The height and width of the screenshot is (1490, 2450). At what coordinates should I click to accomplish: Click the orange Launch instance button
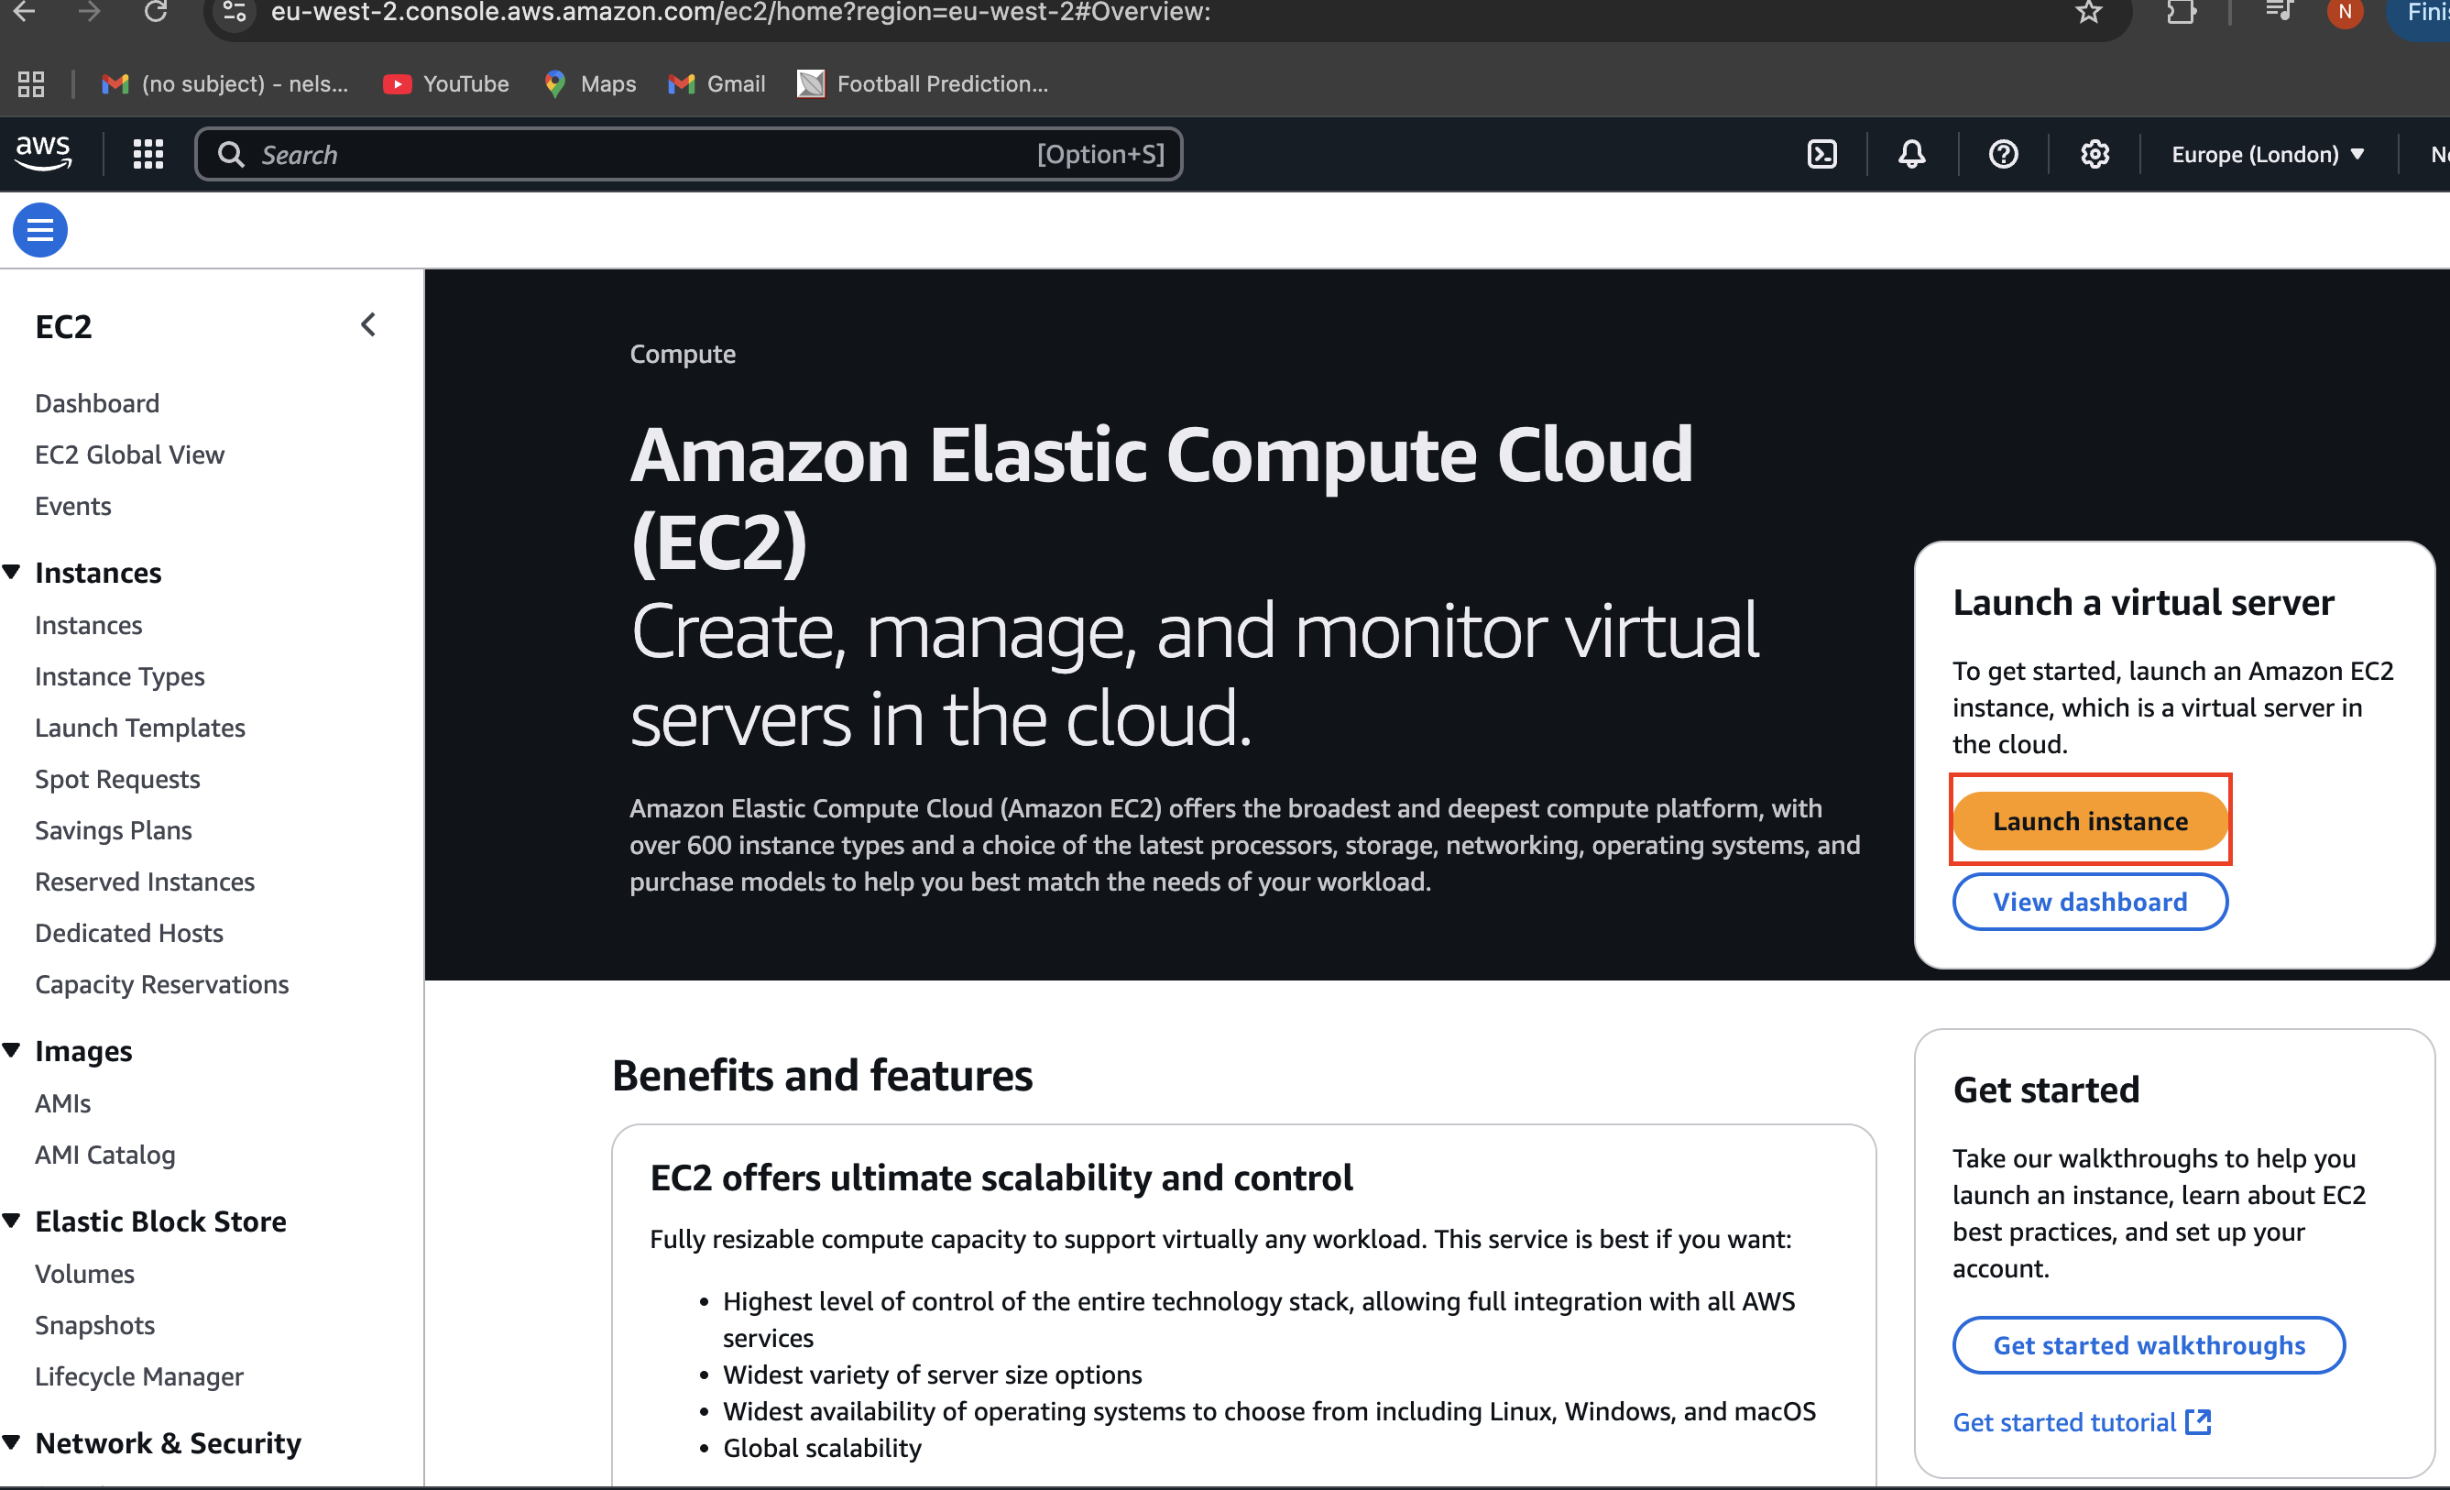2090,820
